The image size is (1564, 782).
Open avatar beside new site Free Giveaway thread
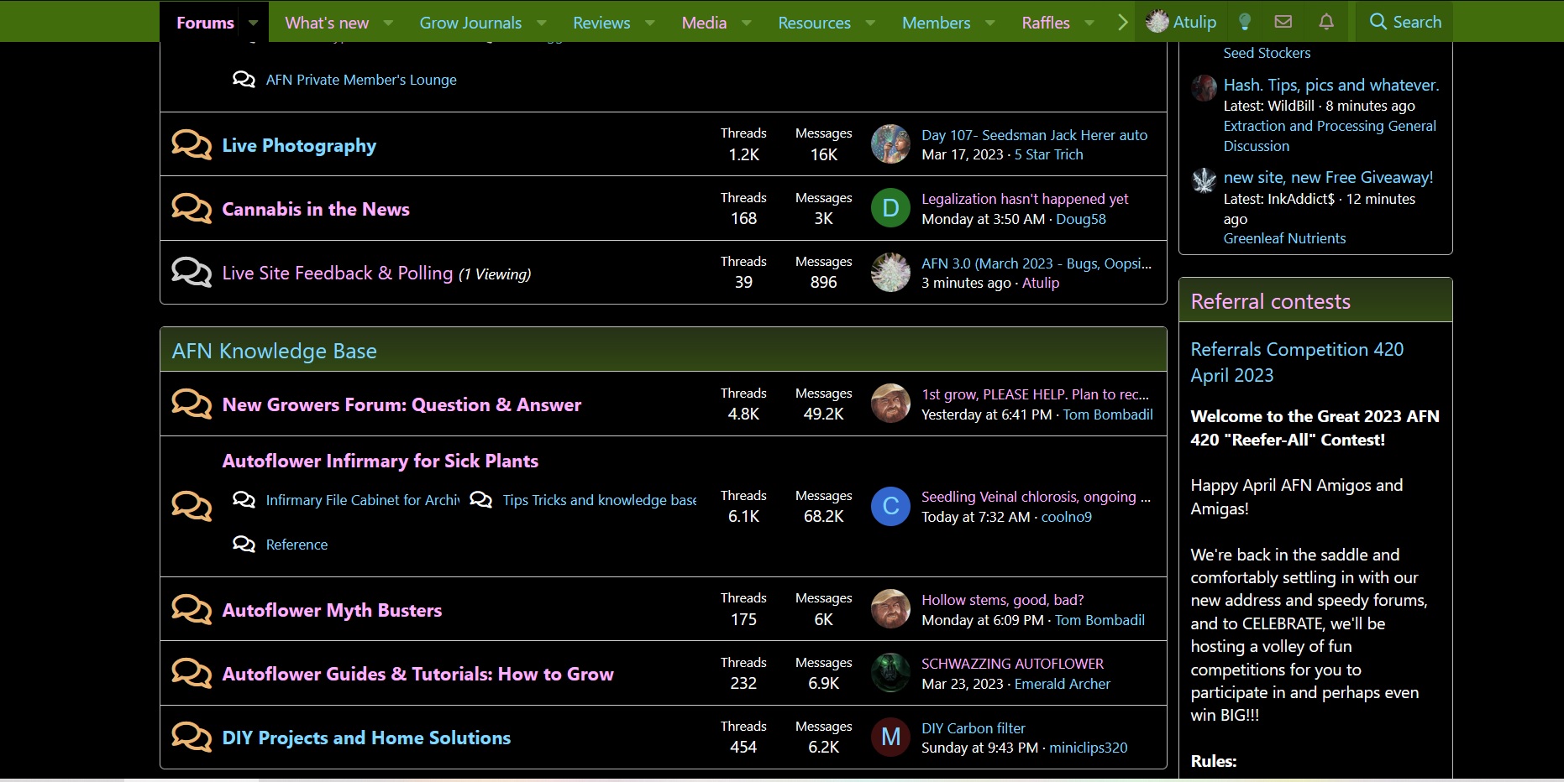pyautogui.click(x=1204, y=180)
